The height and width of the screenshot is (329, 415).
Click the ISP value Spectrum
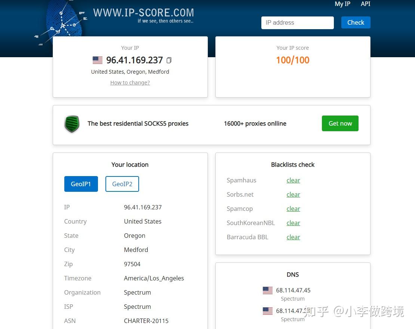point(137,307)
